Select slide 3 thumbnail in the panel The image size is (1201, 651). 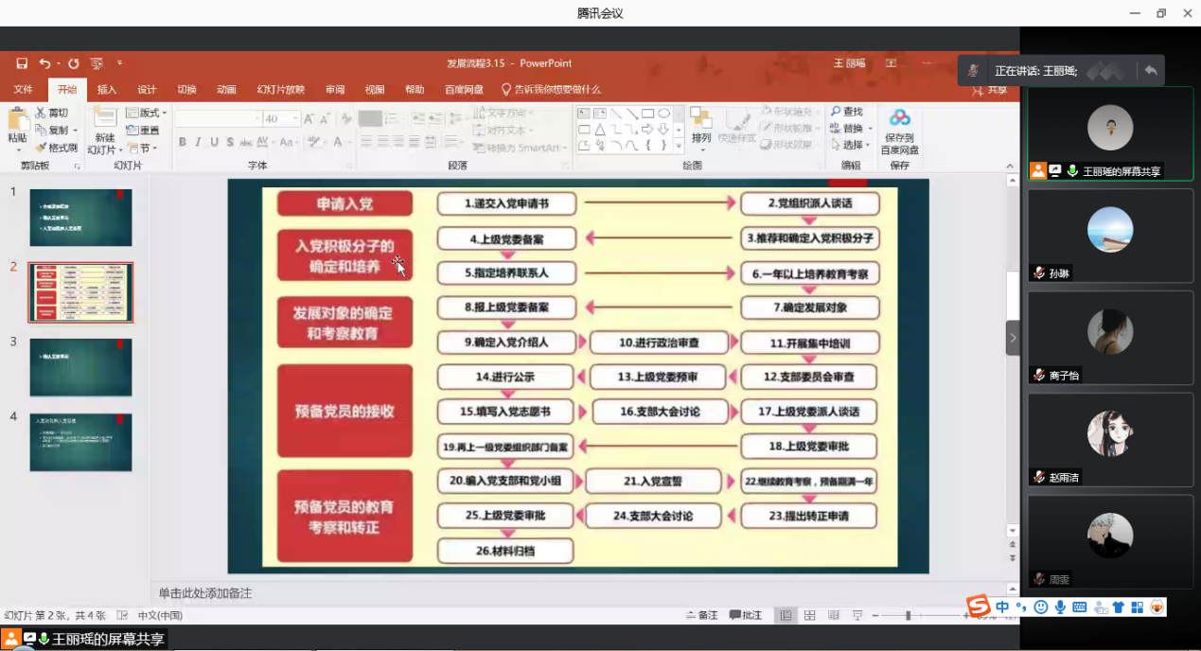point(80,367)
